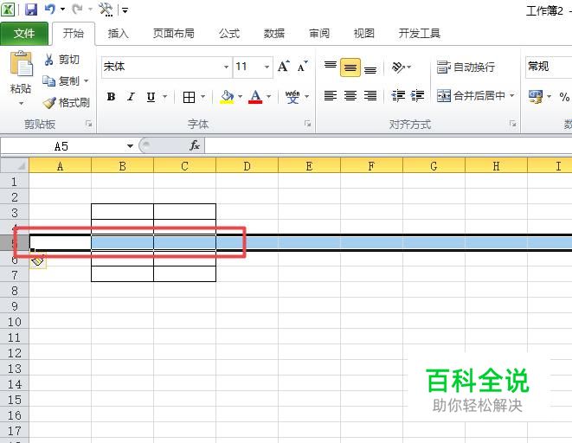Open the Paste options dropdown arrow
This screenshot has height=443, width=572.
[21, 104]
